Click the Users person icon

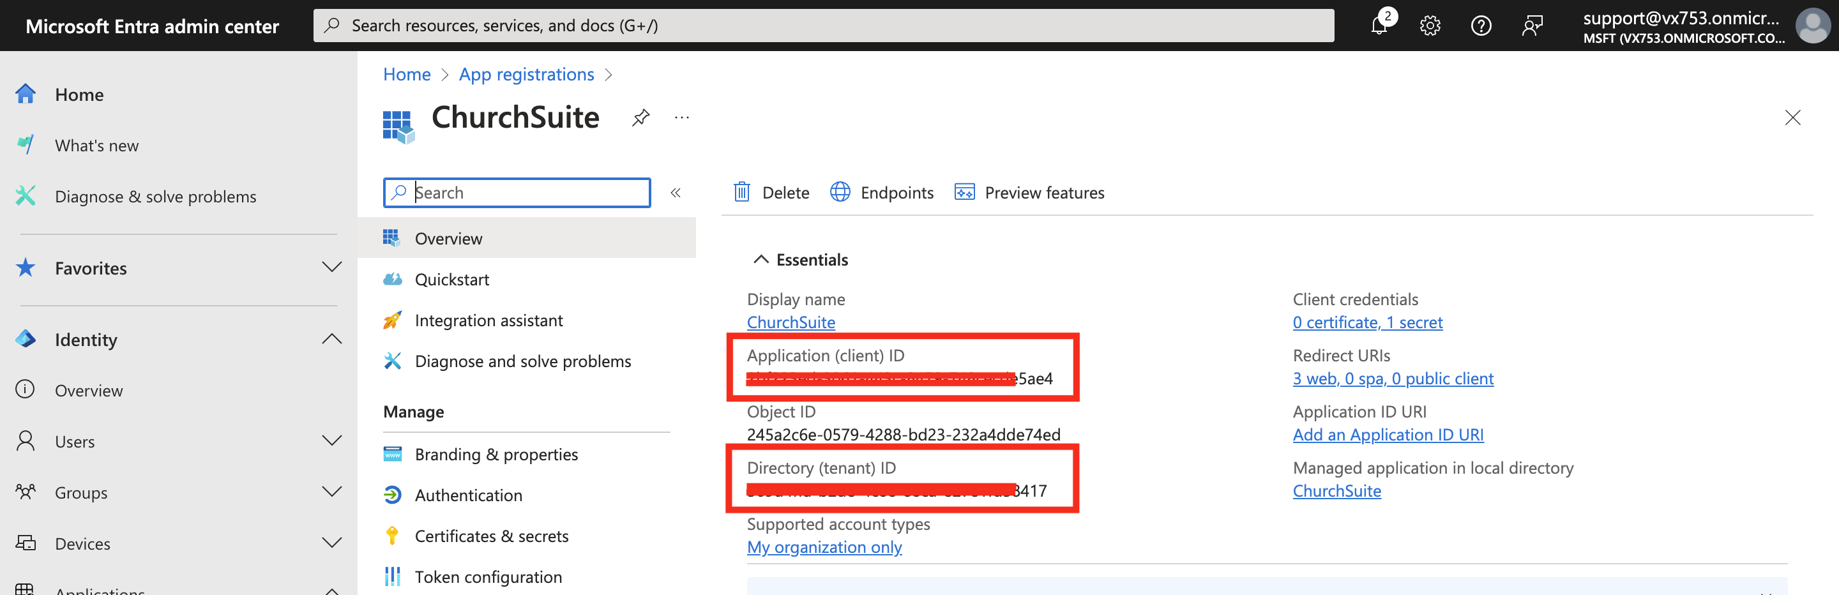pyautogui.click(x=26, y=441)
